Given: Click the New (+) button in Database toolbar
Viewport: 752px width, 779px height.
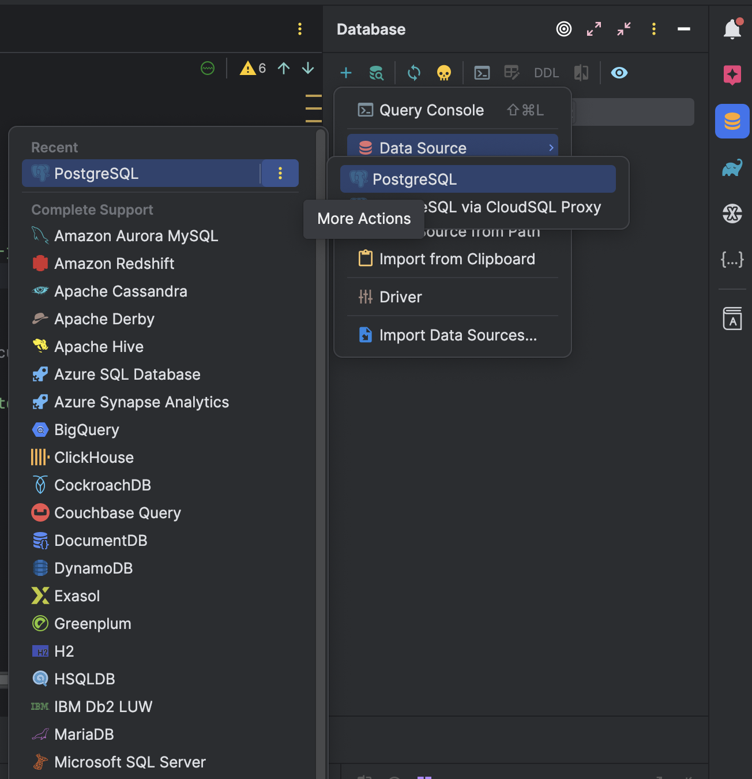Looking at the screenshot, I should 346,73.
